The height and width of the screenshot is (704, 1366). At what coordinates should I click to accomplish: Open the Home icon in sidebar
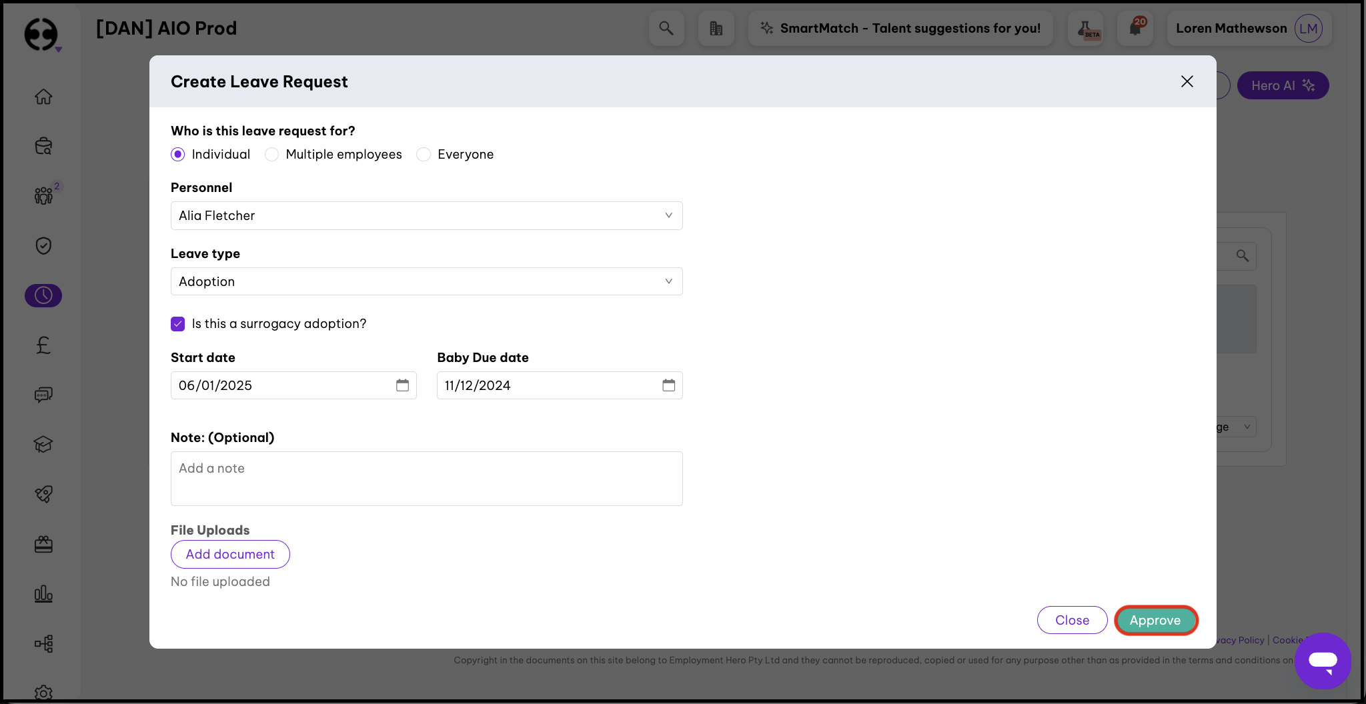43,97
